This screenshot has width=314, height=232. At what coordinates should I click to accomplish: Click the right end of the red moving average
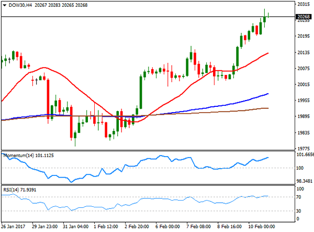(268, 53)
